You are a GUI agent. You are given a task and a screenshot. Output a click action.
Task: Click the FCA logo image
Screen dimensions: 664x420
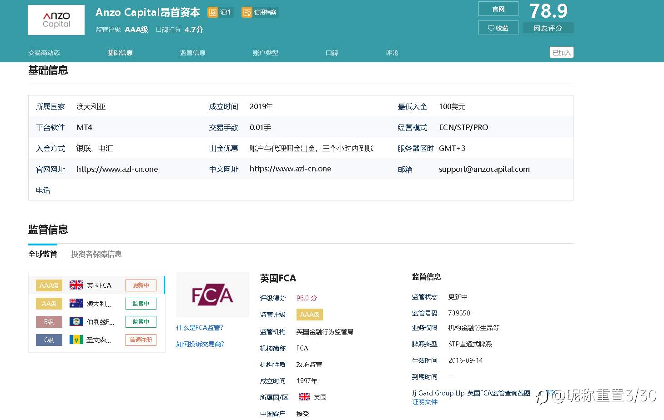tap(213, 295)
